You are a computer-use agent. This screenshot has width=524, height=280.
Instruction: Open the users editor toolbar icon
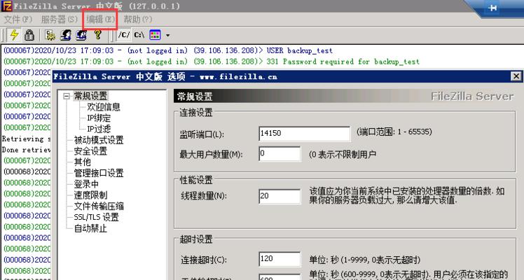[x=66, y=35]
